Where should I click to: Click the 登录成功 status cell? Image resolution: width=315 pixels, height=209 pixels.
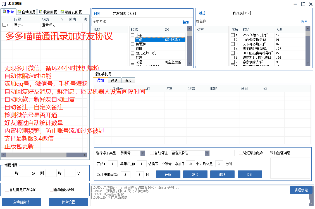coord(49,25)
